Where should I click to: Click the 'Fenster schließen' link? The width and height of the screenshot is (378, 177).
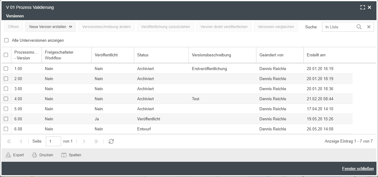pyautogui.click(x=358, y=168)
